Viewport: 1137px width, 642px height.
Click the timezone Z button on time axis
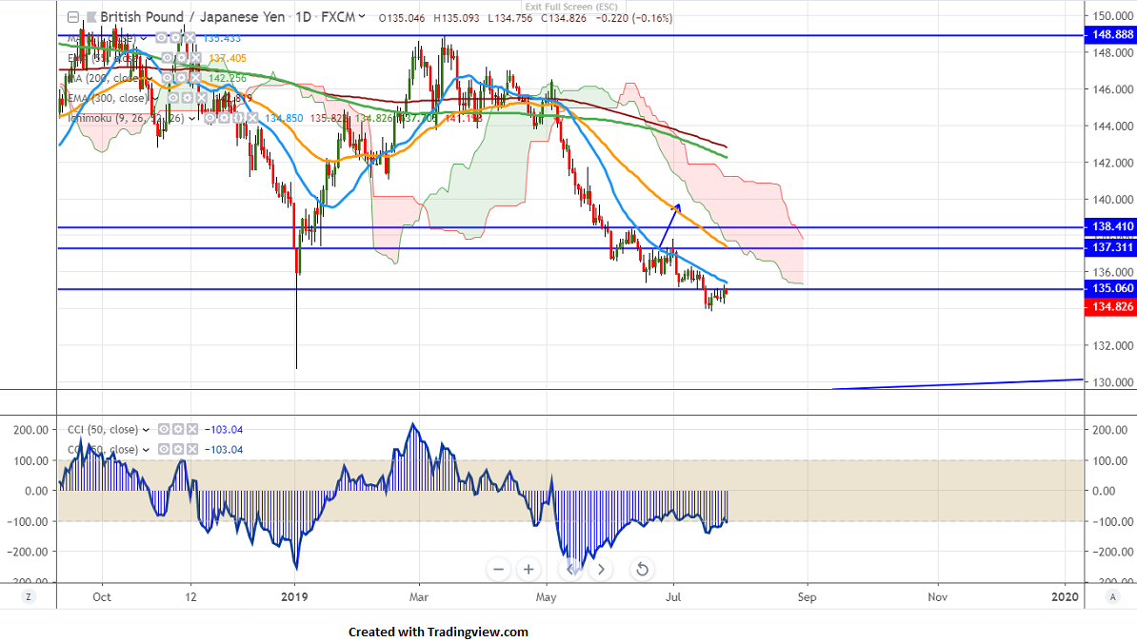29,597
